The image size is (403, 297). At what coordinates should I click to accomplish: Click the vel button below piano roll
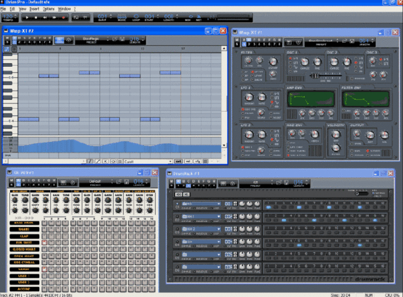click(x=188, y=161)
